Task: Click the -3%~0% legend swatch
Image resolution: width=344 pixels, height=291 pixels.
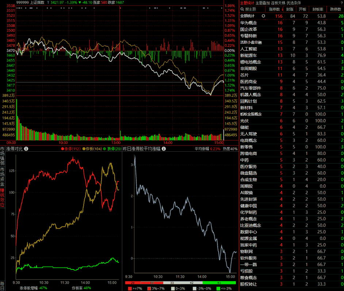Action: (194, 288)
